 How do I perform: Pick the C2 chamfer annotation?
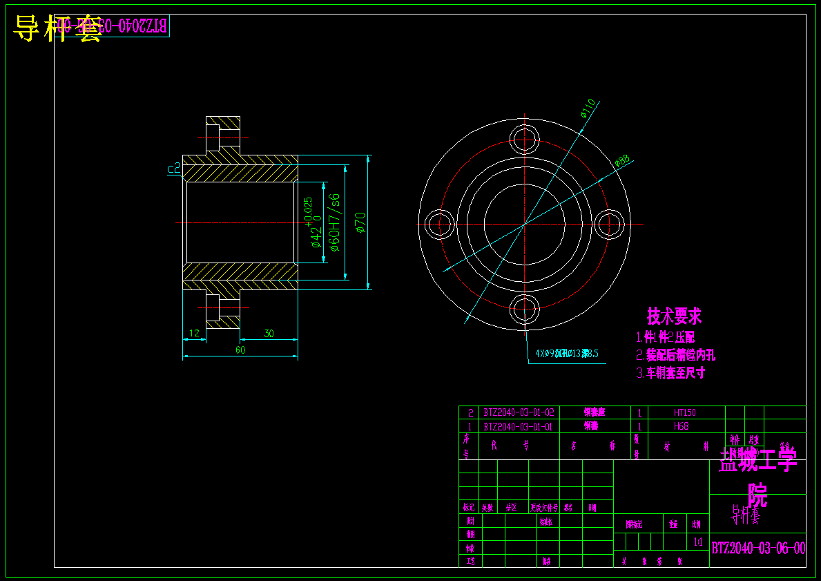(x=174, y=169)
